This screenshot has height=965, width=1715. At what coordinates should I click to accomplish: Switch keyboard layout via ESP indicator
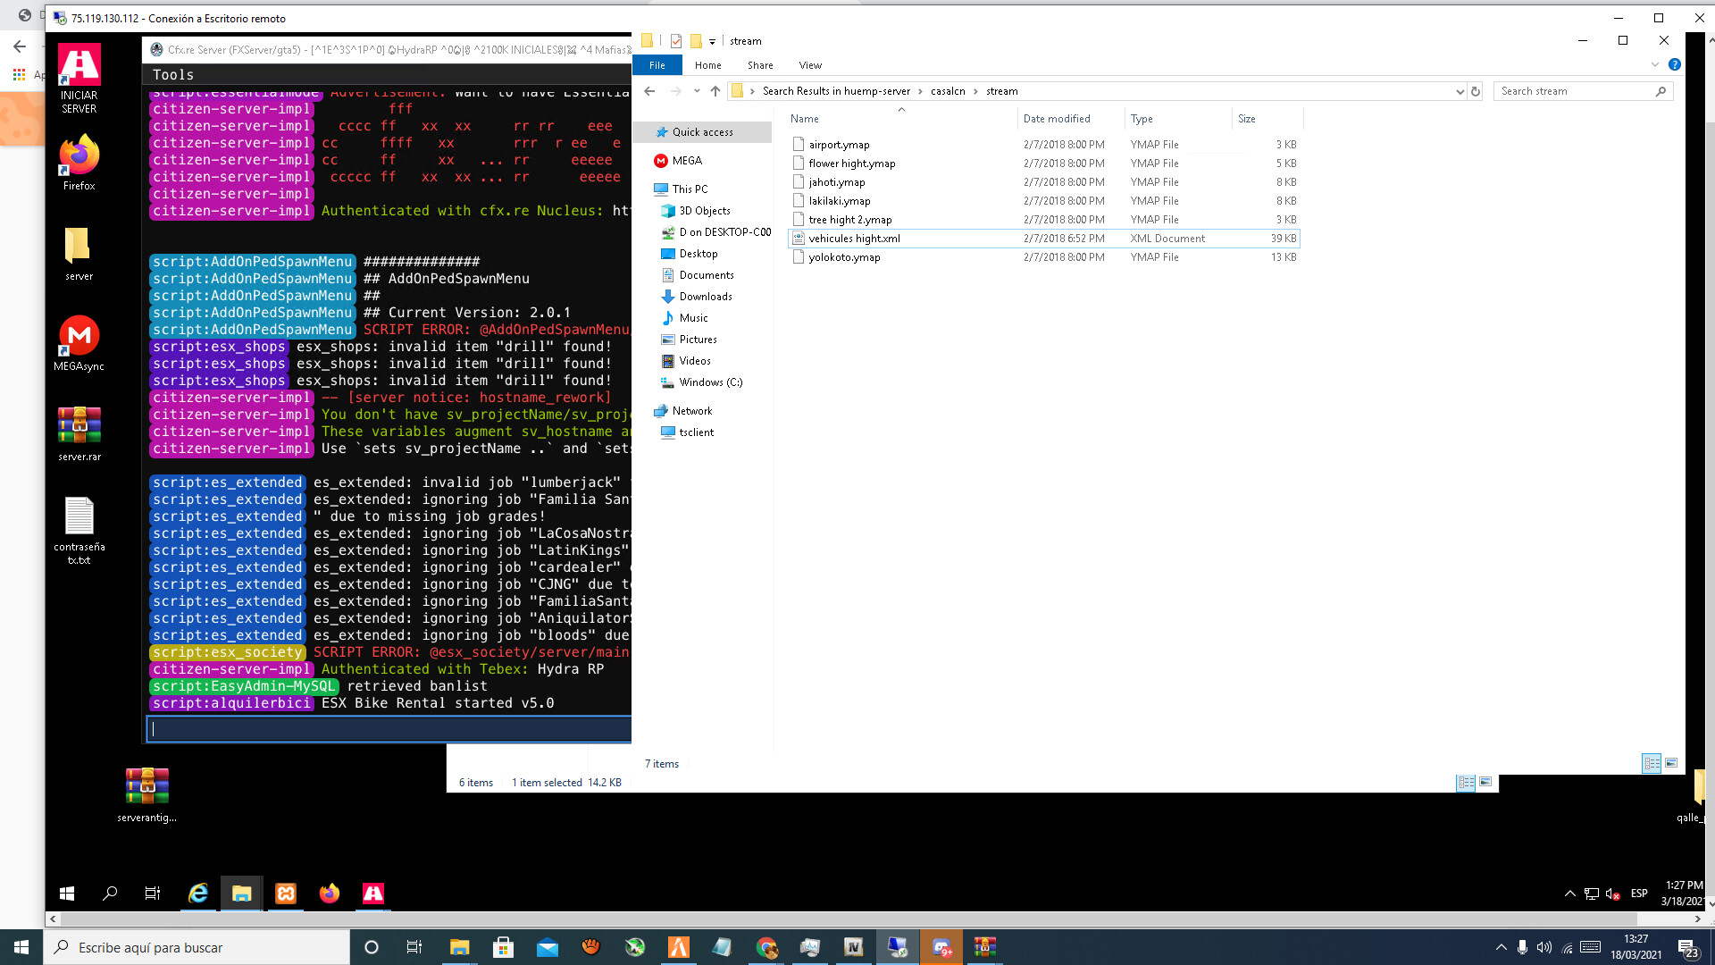point(1639,894)
